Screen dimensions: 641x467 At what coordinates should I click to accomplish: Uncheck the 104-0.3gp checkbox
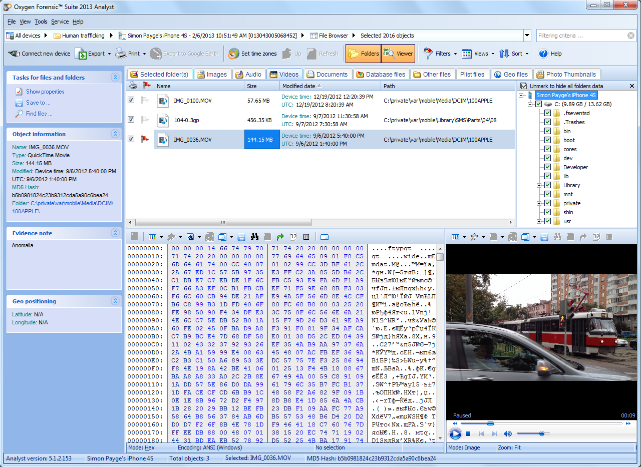coord(131,120)
